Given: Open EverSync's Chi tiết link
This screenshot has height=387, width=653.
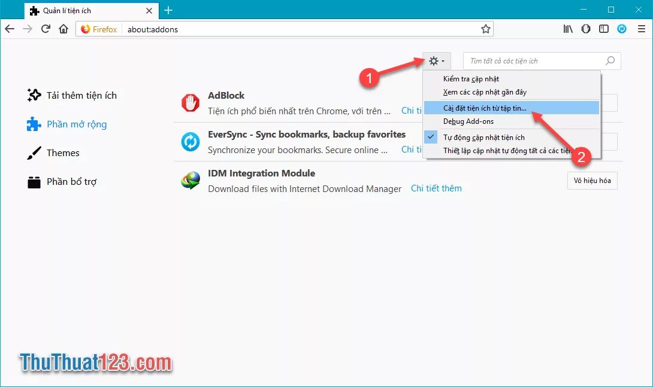Looking at the screenshot, I should point(412,149).
